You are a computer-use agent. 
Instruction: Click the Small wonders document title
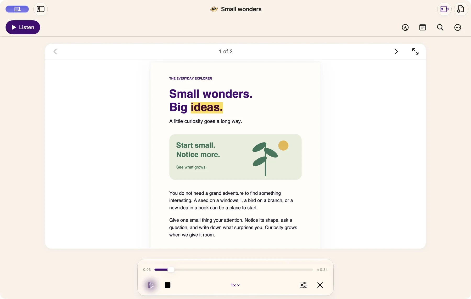(x=241, y=9)
